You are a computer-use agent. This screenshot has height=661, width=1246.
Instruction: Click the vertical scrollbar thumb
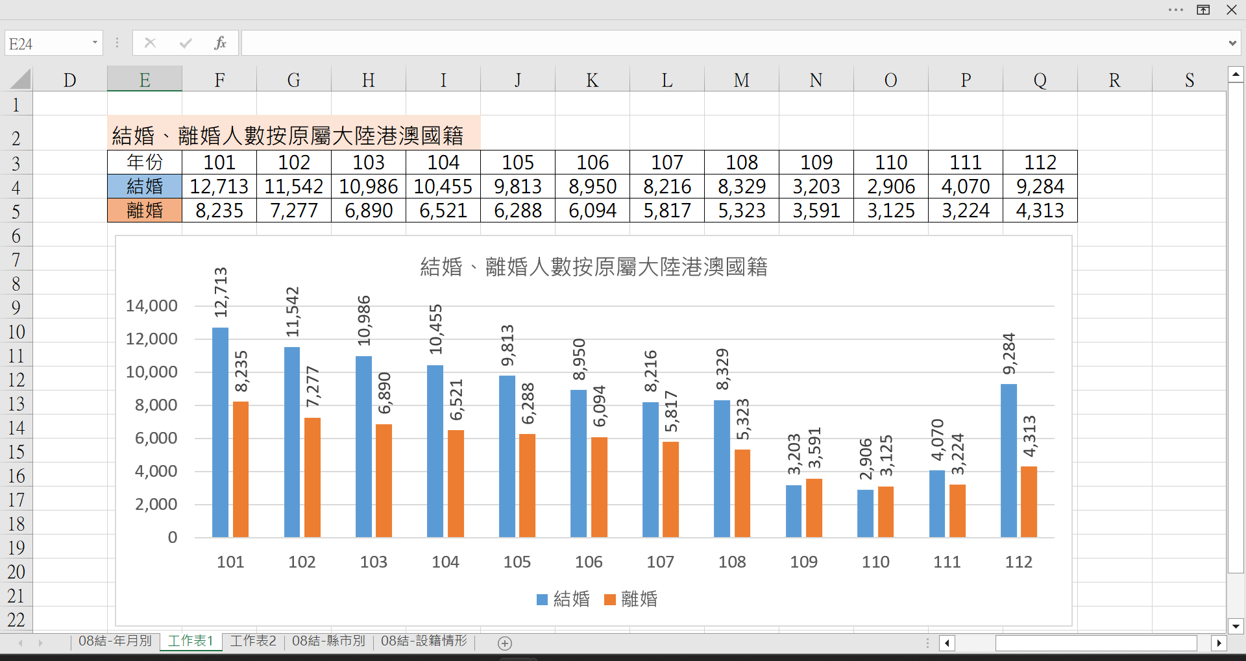(x=1236, y=328)
